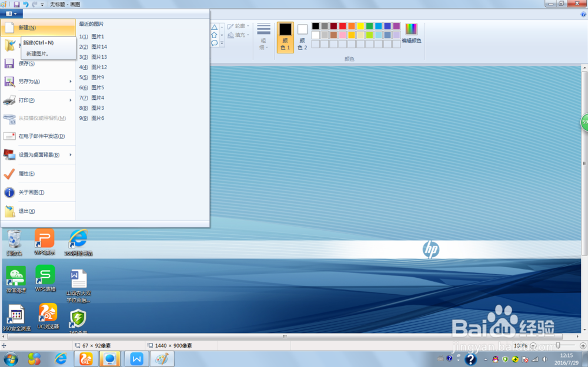Click the volume speaker tray icon

[x=544, y=359]
